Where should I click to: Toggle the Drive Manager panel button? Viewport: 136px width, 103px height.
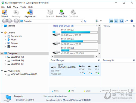[x=111, y=21]
